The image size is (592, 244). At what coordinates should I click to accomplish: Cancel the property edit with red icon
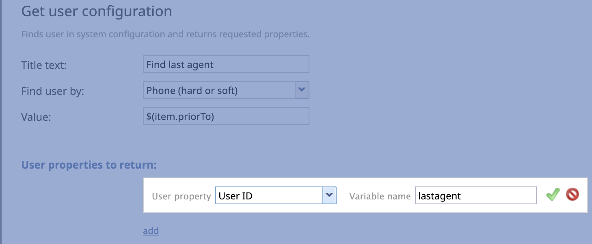point(572,195)
